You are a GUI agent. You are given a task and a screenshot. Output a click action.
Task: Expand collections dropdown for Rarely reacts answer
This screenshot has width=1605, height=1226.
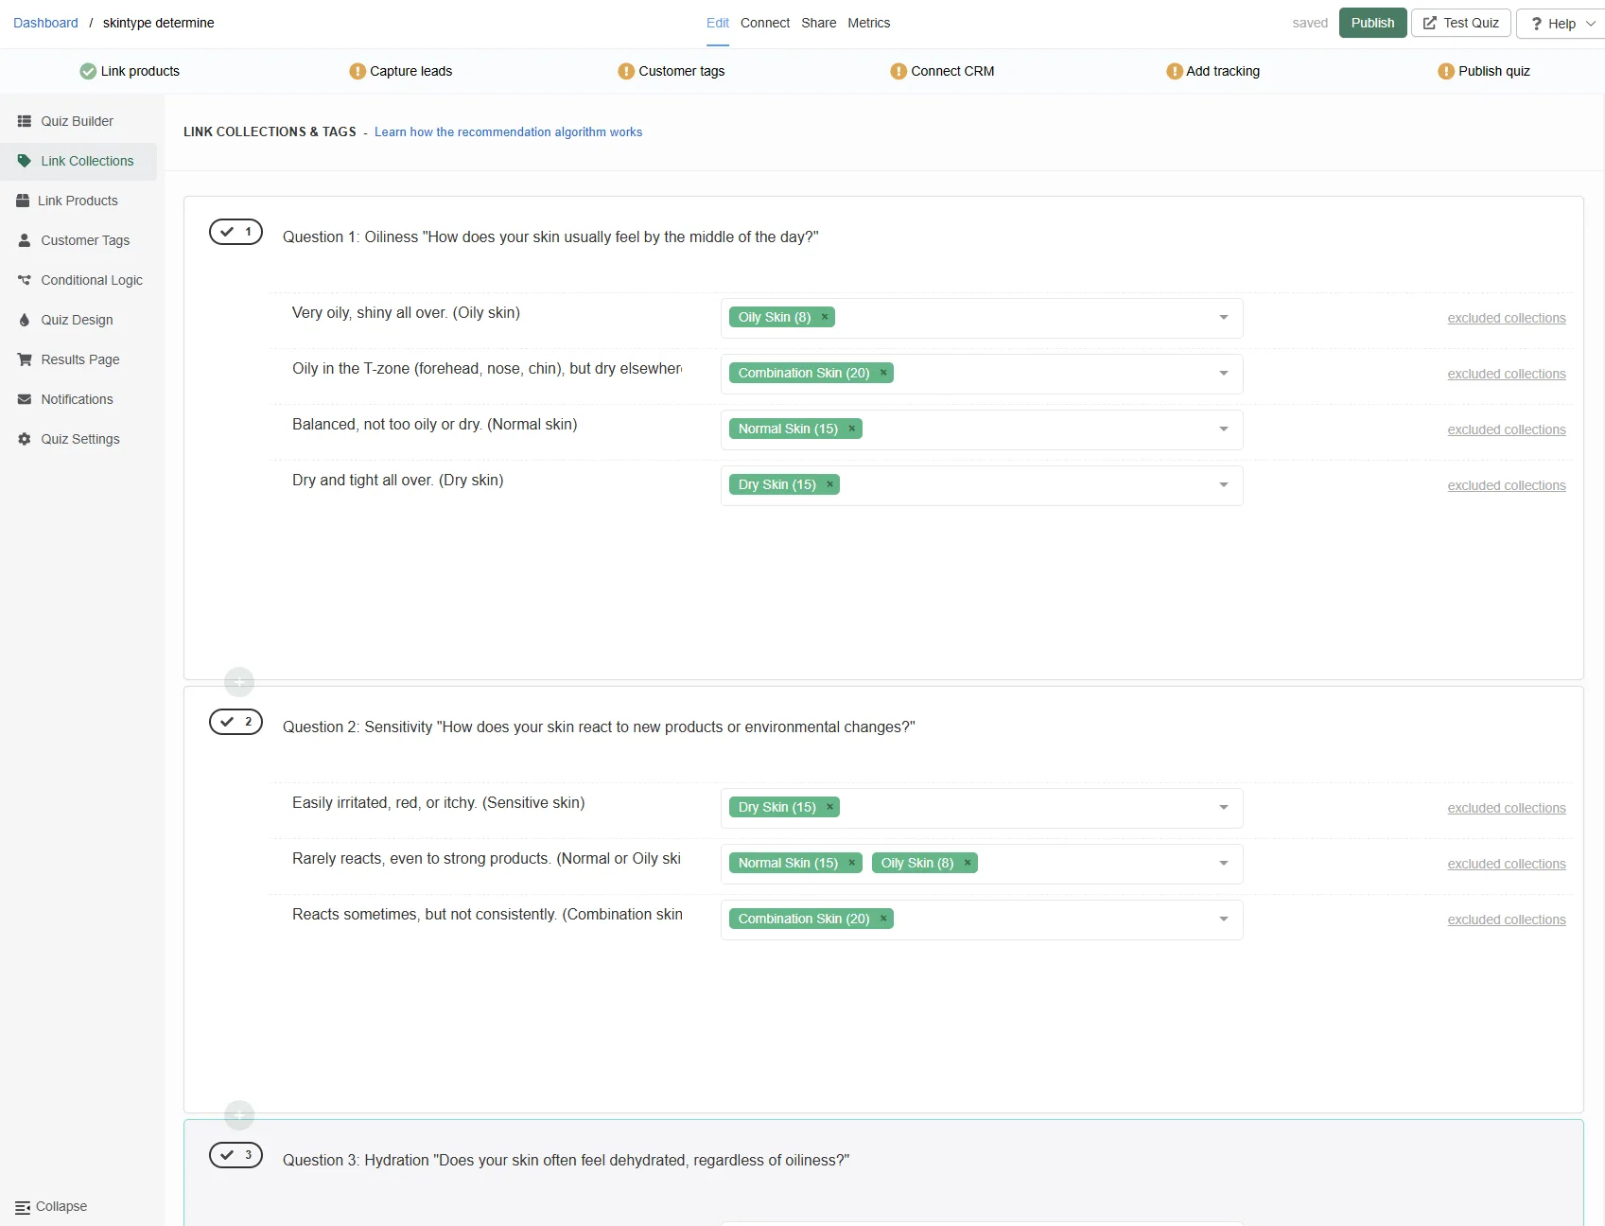(x=1224, y=864)
